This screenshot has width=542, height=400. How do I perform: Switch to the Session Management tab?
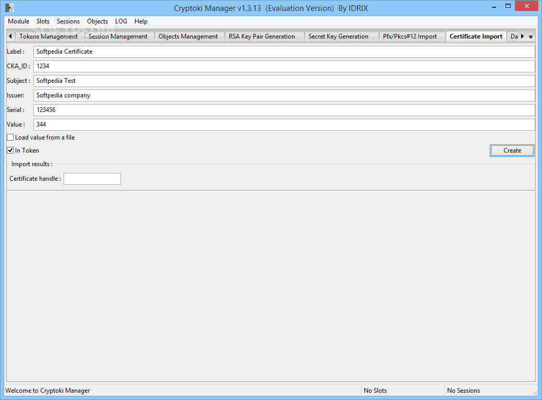click(118, 36)
